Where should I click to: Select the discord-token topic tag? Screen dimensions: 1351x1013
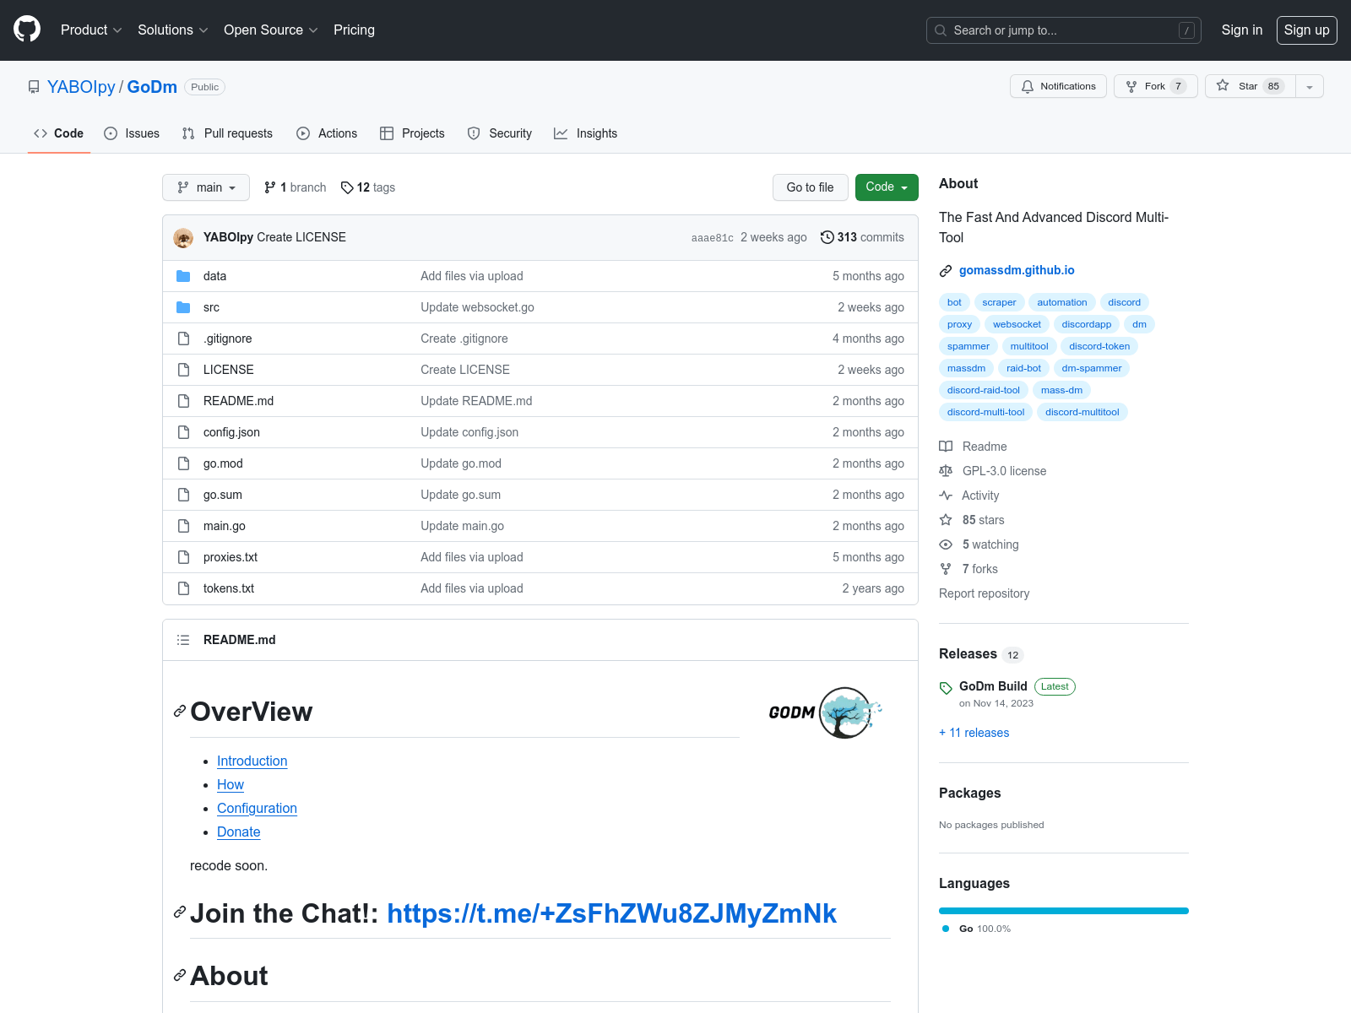1099,346
